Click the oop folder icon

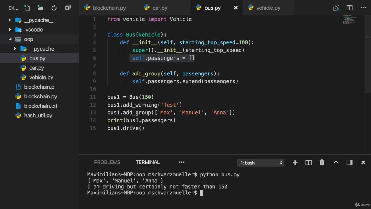pyautogui.click(x=18, y=39)
